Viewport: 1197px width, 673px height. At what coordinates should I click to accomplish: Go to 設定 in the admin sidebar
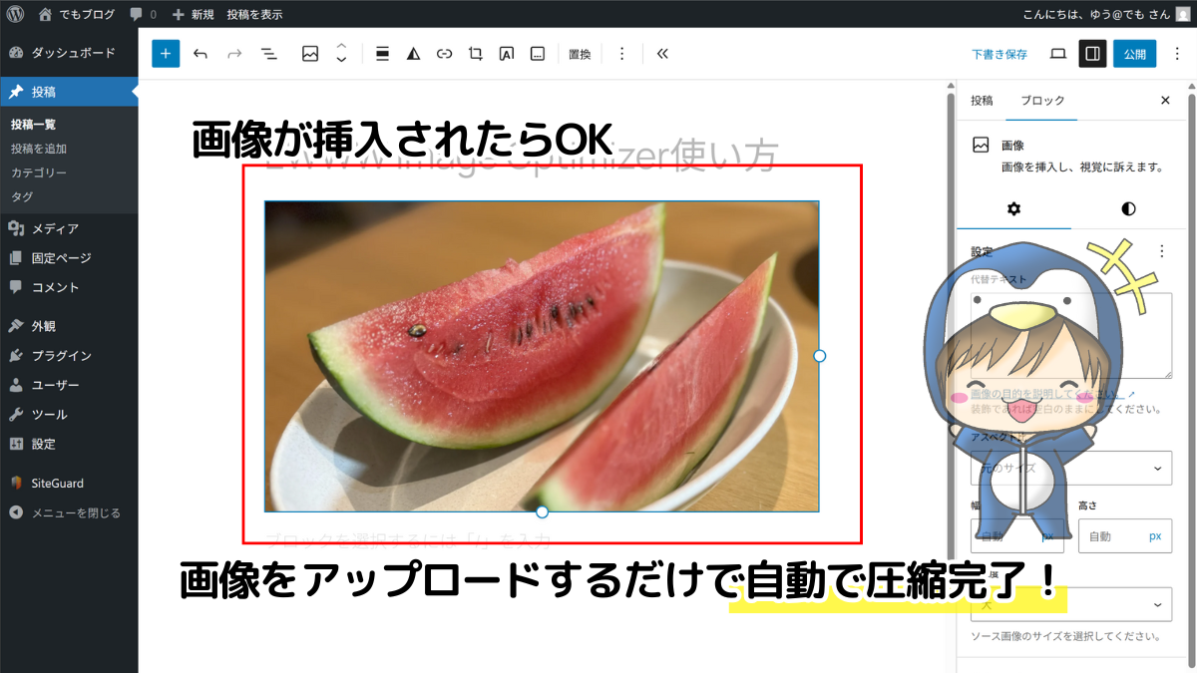point(69,444)
